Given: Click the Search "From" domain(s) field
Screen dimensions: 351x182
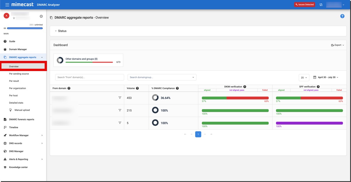Looking at the screenshot, I should coord(90,77).
